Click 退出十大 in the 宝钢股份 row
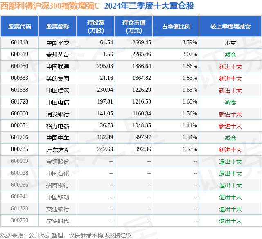Screen dimensions: 262x239 230,162
